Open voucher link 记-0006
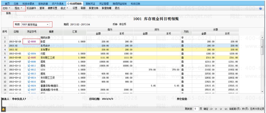266x113 pixels. (32, 62)
